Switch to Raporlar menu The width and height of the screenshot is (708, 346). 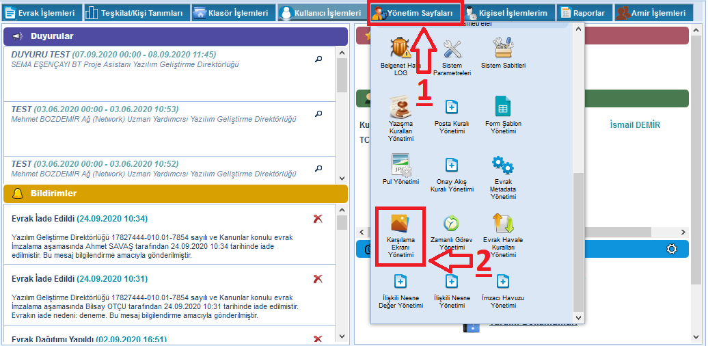click(583, 13)
